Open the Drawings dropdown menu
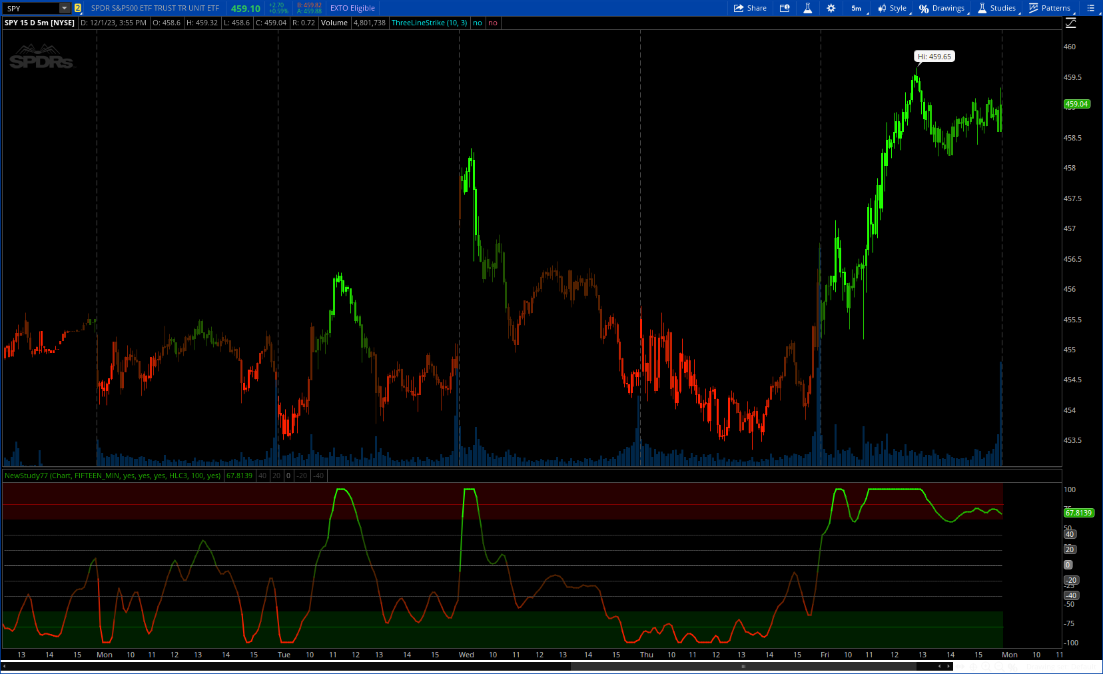Image resolution: width=1103 pixels, height=674 pixels. point(943,8)
